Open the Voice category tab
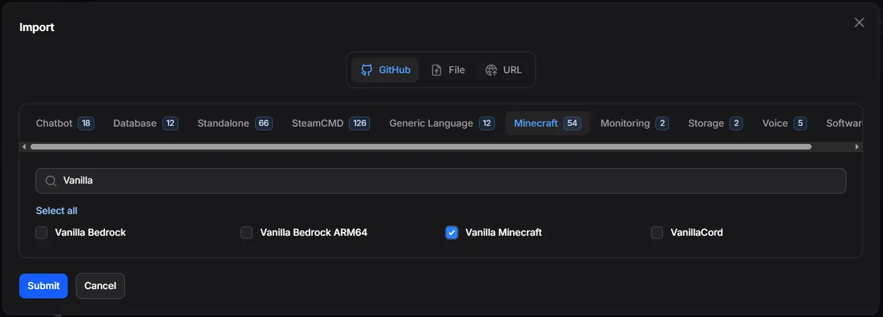 pyautogui.click(x=784, y=123)
